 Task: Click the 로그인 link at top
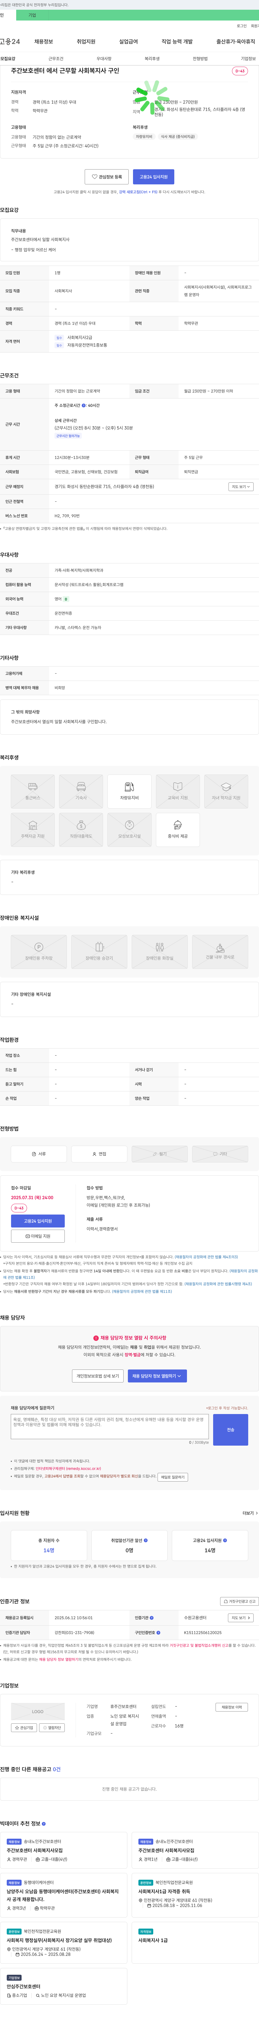point(242,26)
